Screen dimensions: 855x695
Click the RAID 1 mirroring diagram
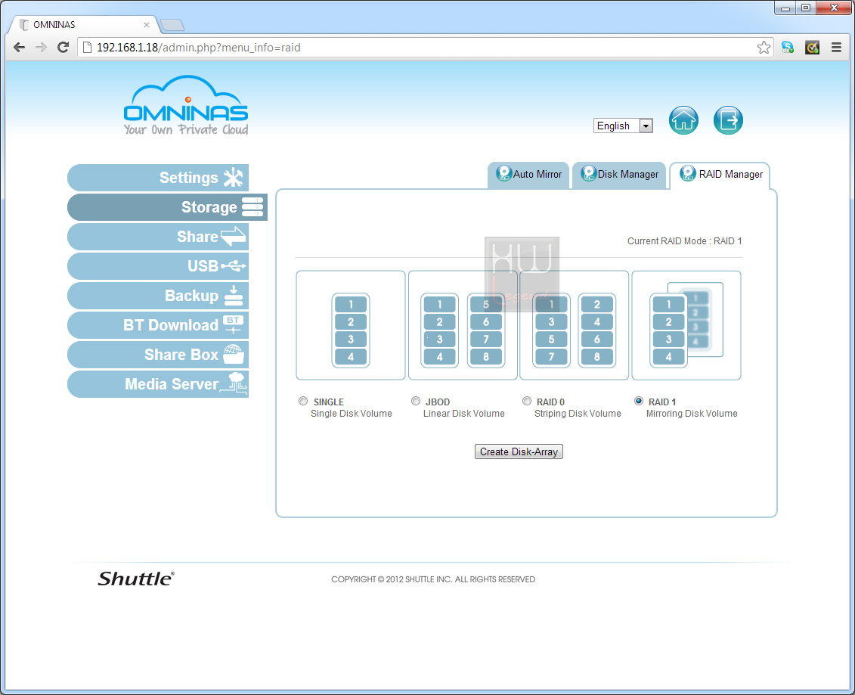coord(686,325)
